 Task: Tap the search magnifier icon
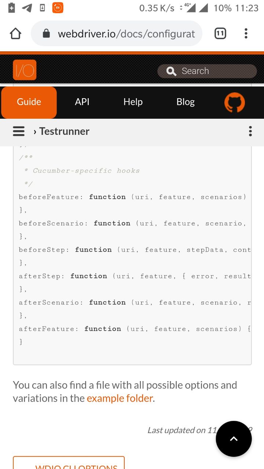171,71
